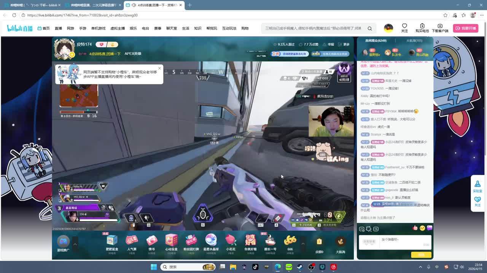The image size is (487, 273).
Task: Click the search magnifier icon in header
Action: pyautogui.click(x=369, y=28)
